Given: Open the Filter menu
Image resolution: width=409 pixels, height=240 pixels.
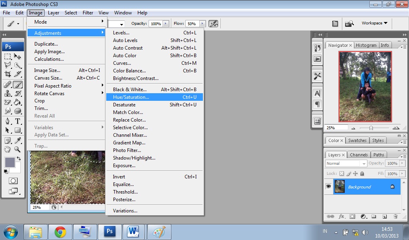Looking at the screenshot, I should (88, 13).
